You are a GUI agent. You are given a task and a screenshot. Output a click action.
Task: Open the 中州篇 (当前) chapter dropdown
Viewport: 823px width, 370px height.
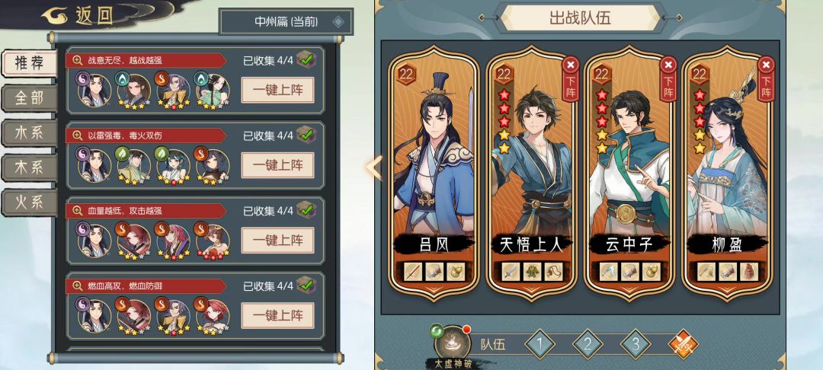click(286, 21)
